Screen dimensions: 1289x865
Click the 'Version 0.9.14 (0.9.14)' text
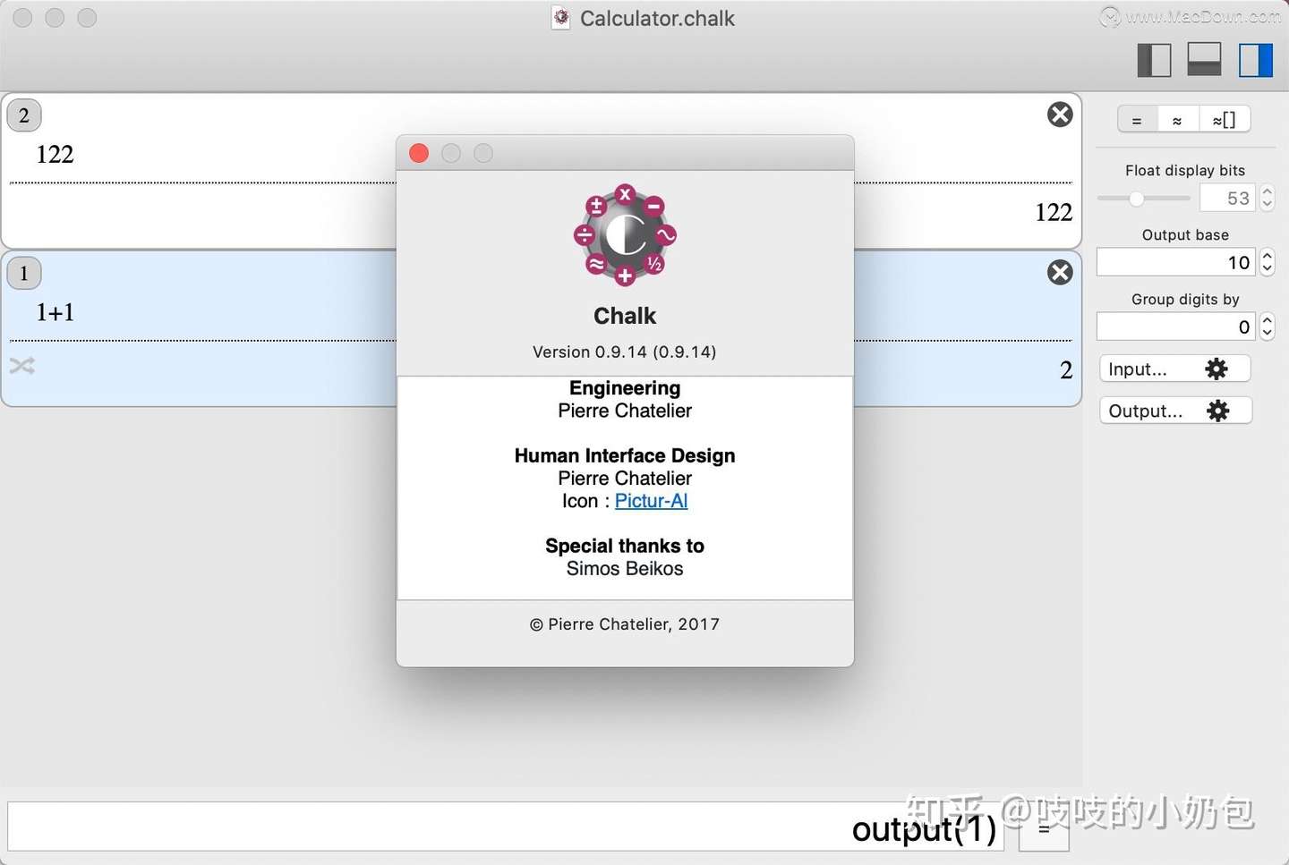[x=625, y=352]
